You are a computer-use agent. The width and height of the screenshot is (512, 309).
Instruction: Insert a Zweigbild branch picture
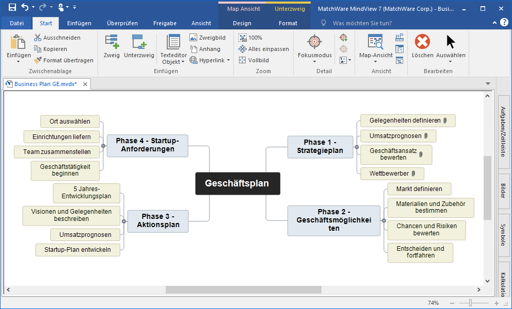(207, 38)
